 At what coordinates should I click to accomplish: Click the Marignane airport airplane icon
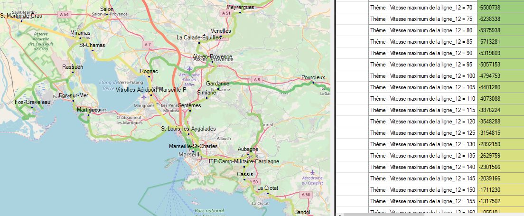click(x=144, y=97)
